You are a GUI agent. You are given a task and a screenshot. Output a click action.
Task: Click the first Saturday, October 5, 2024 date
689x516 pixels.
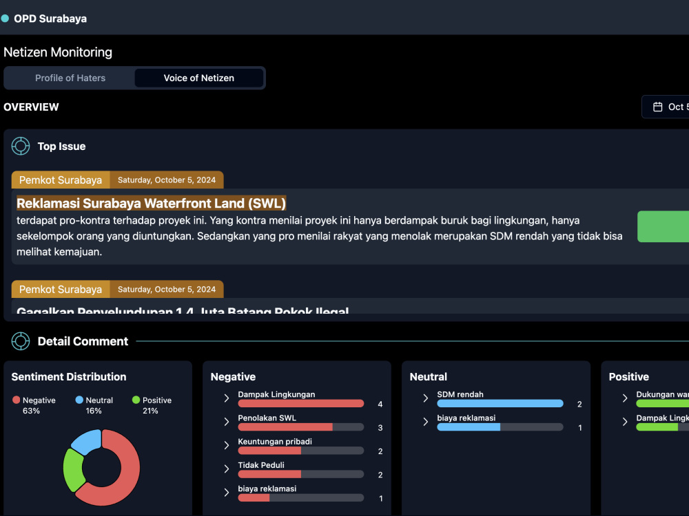coord(167,180)
